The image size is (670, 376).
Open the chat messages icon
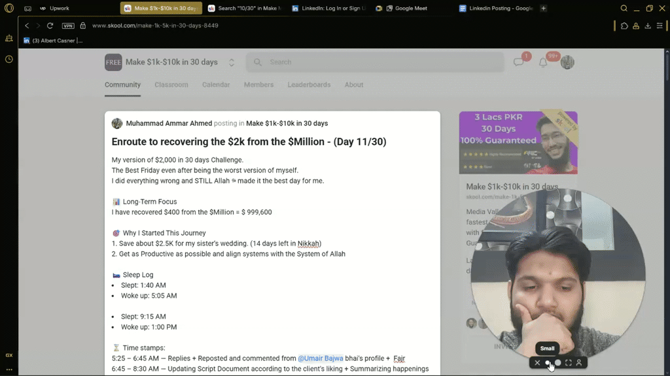click(519, 62)
